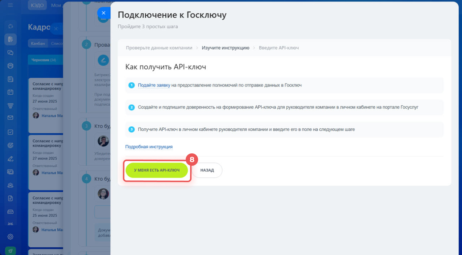The width and height of the screenshot is (462, 255).
Task: Click step 4 person avatar in background panel
Action: (x=103, y=193)
